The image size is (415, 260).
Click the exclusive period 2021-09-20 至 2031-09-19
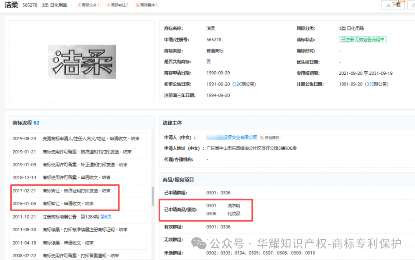click(365, 73)
